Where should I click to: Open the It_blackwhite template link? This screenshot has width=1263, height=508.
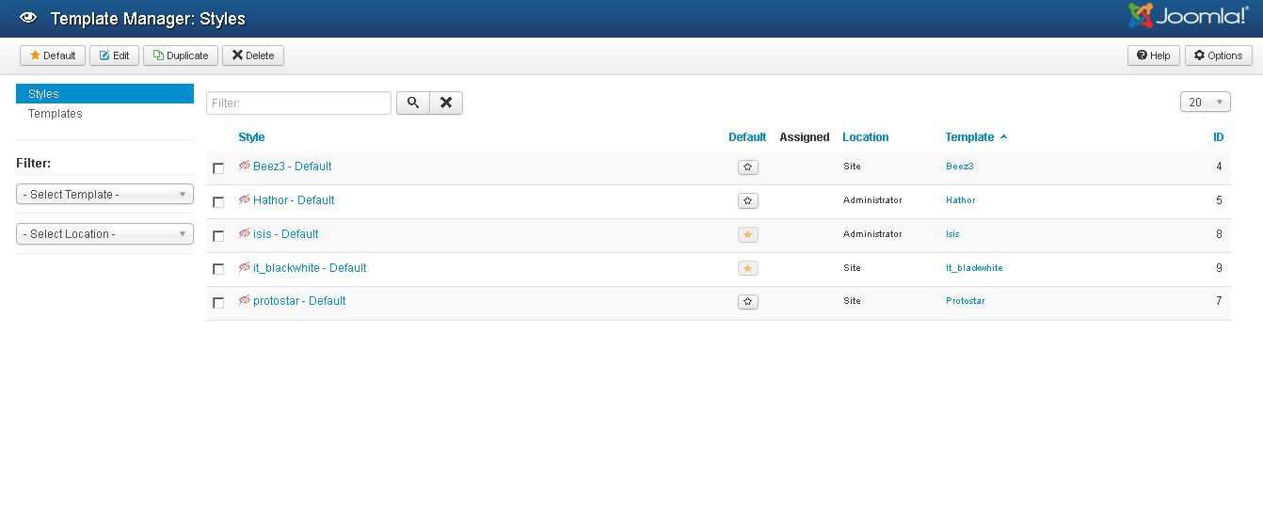974,268
